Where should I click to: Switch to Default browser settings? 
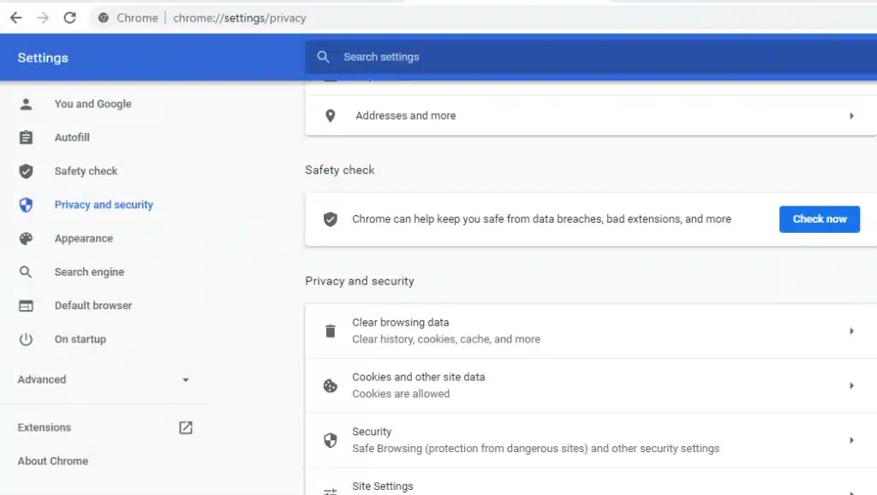[x=92, y=305]
